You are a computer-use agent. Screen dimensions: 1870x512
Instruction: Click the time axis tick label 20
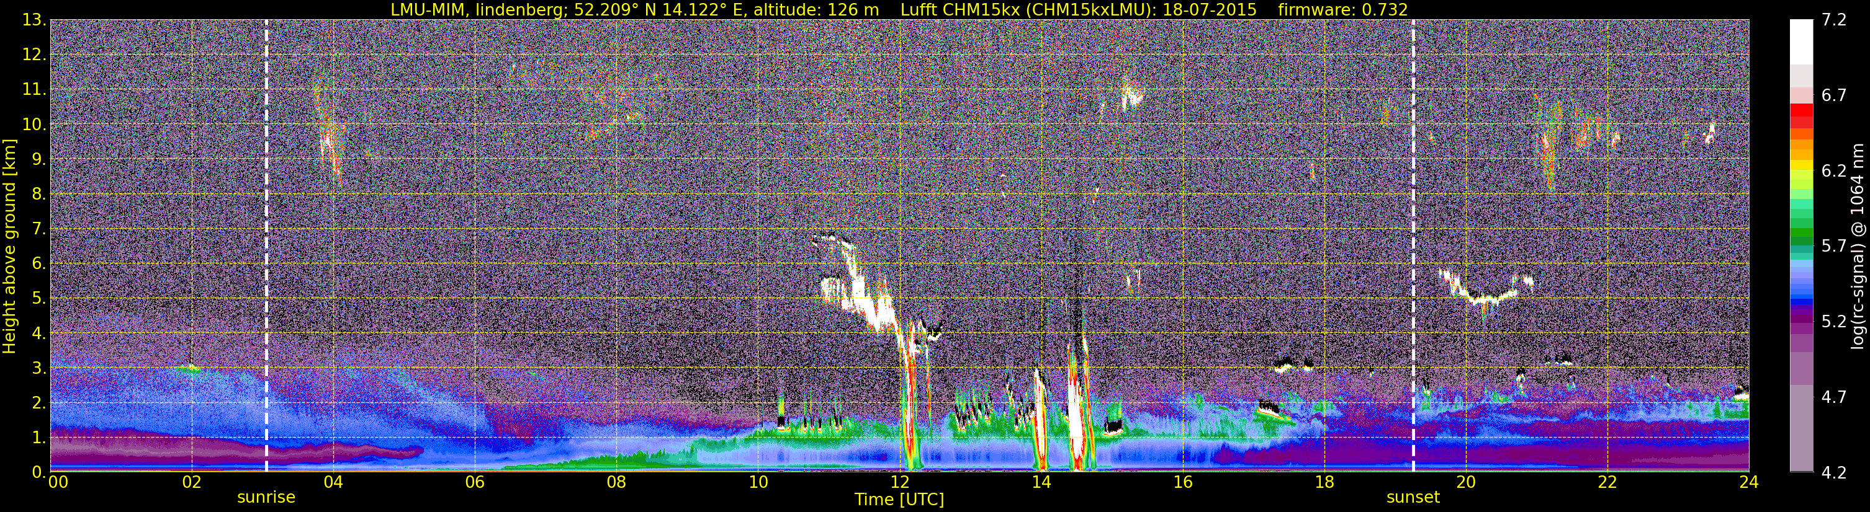[x=1467, y=482]
